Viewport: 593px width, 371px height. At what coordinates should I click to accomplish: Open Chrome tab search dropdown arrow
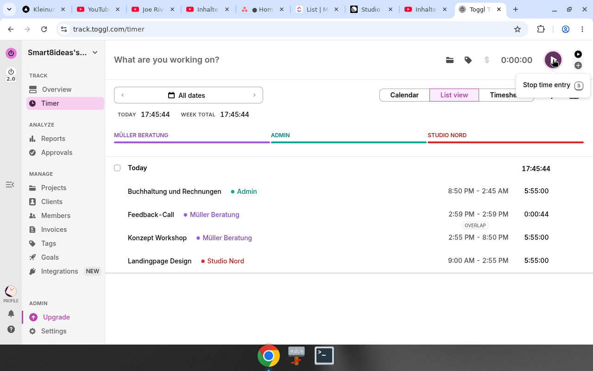pyautogui.click(x=9, y=9)
